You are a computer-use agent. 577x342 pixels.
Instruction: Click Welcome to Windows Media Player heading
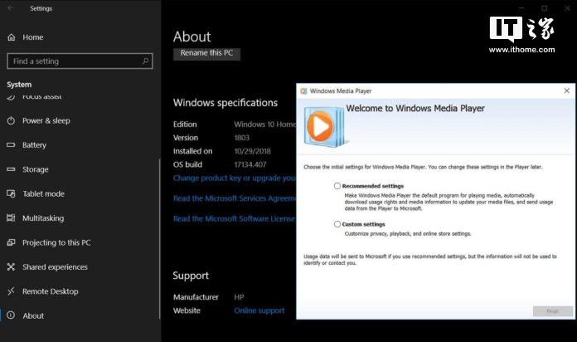415,109
